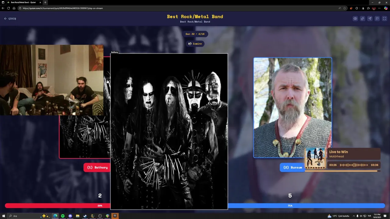Select the Best Rock/Metal Band browser tab

point(24,2)
